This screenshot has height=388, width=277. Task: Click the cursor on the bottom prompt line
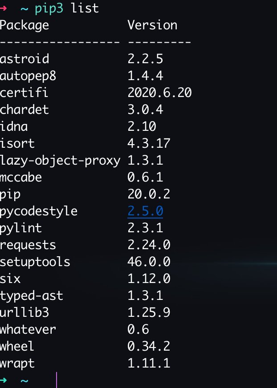pyautogui.click(x=57, y=380)
